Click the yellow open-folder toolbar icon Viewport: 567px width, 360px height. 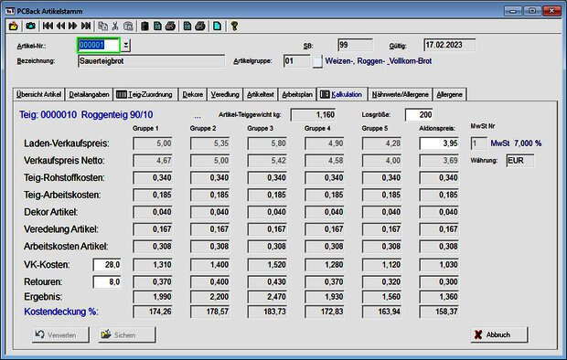(14, 26)
